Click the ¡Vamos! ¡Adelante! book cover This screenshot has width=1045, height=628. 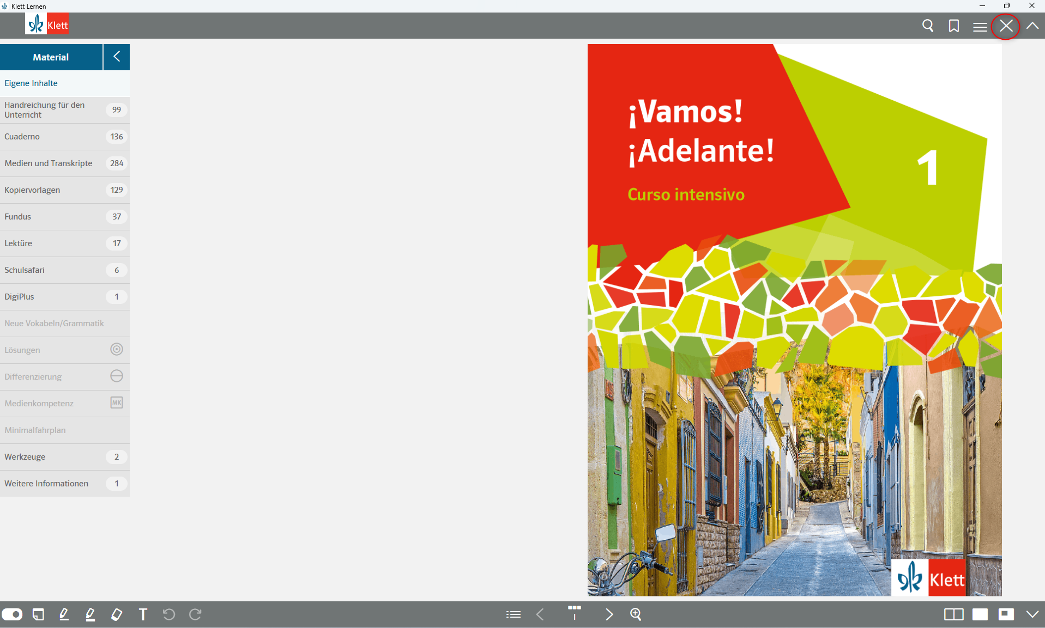pyautogui.click(x=794, y=320)
